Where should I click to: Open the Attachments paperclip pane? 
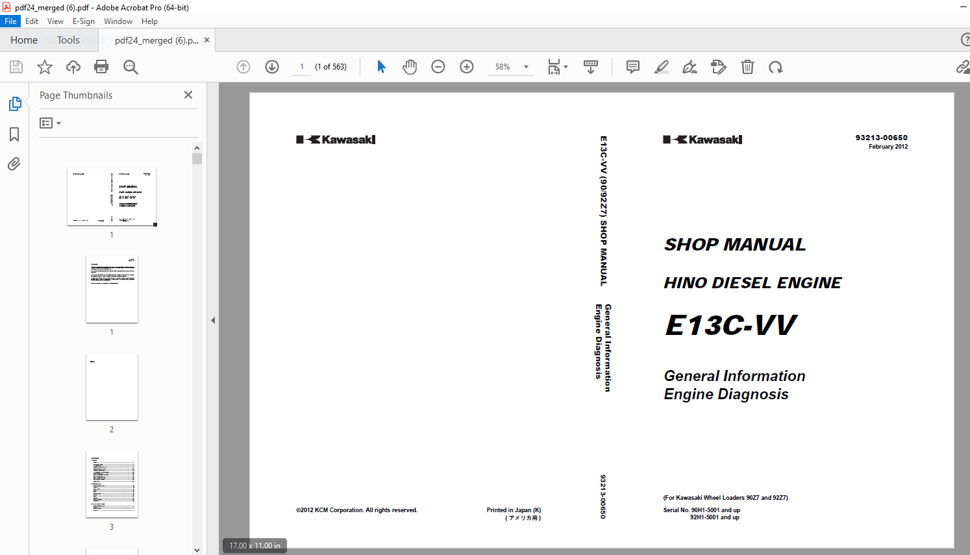click(14, 164)
